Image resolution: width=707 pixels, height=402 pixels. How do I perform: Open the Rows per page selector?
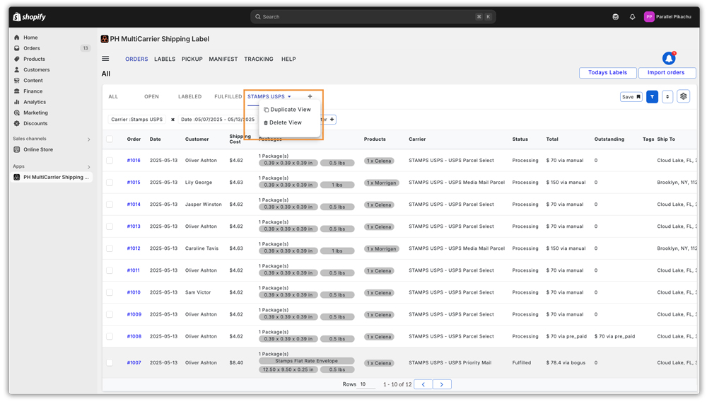click(x=367, y=384)
